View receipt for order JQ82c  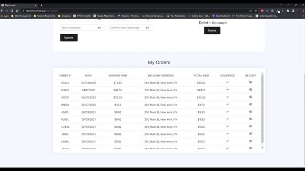coord(251,112)
